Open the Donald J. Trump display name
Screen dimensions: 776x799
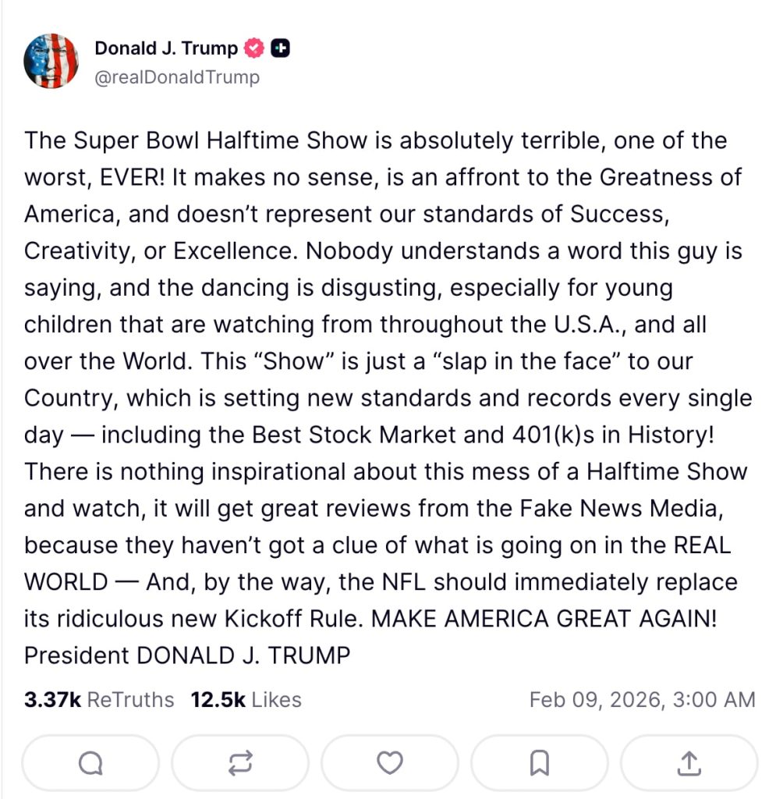pos(166,48)
